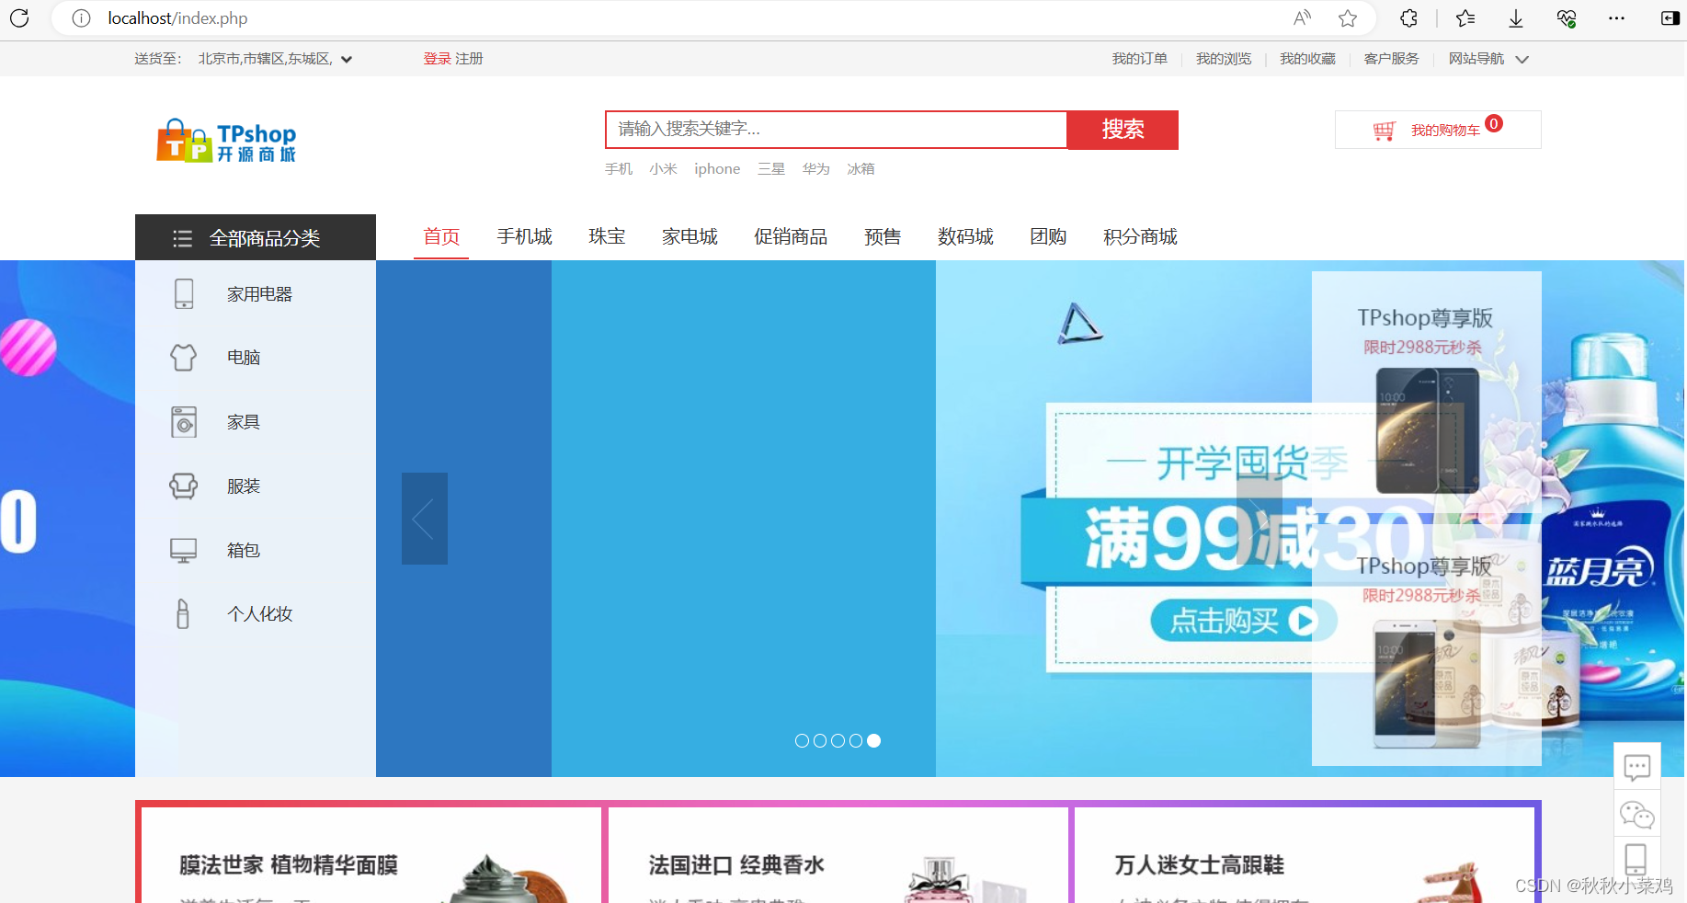The height and width of the screenshot is (903, 1687).
Task: Click the message bubble icon in floating sidebar
Action: (1636, 767)
